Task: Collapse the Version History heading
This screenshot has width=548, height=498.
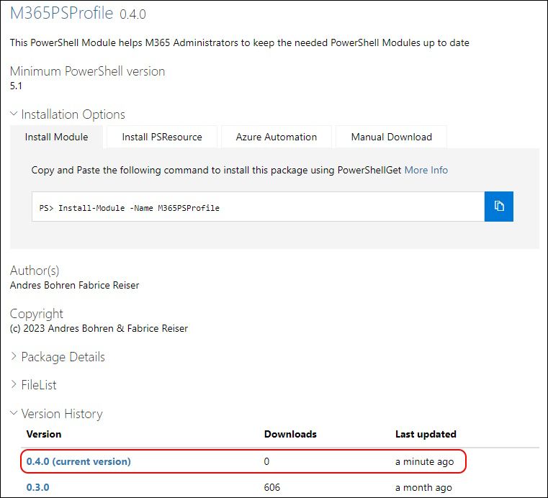Action: click(x=62, y=414)
